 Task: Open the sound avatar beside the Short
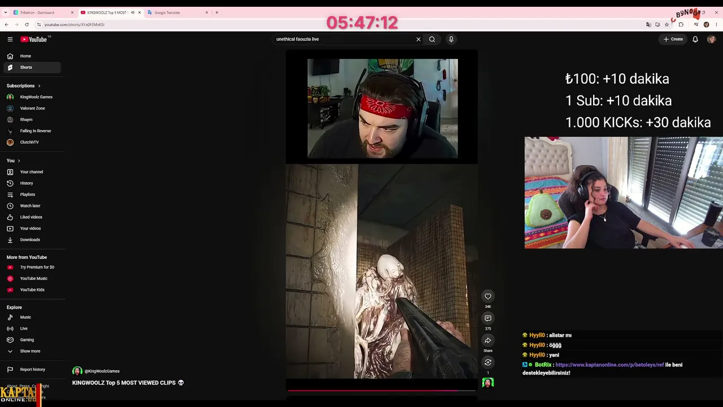coord(488,383)
